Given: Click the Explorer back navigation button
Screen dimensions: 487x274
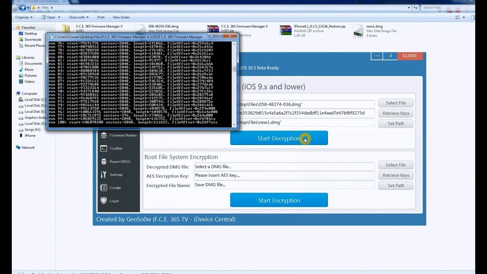Looking at the screenshot, I should click(14, 7).
